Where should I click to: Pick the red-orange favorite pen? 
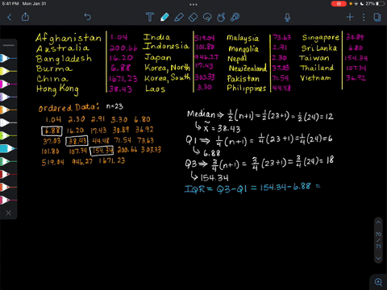[8, 187]
